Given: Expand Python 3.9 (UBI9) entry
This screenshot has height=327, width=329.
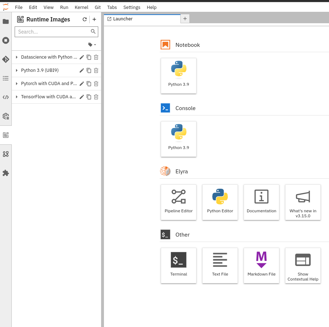Looking at the screenshot, I should click(x=16, y=70).
